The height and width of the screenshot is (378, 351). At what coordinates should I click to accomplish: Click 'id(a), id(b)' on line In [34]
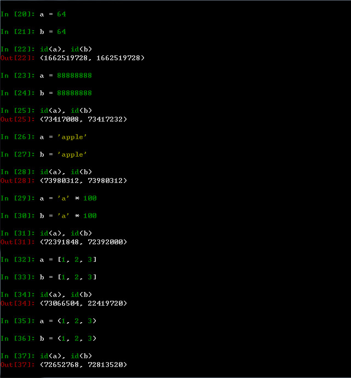[66, 295]
